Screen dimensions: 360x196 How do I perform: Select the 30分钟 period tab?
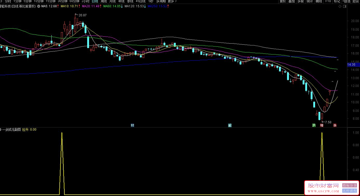63,1
